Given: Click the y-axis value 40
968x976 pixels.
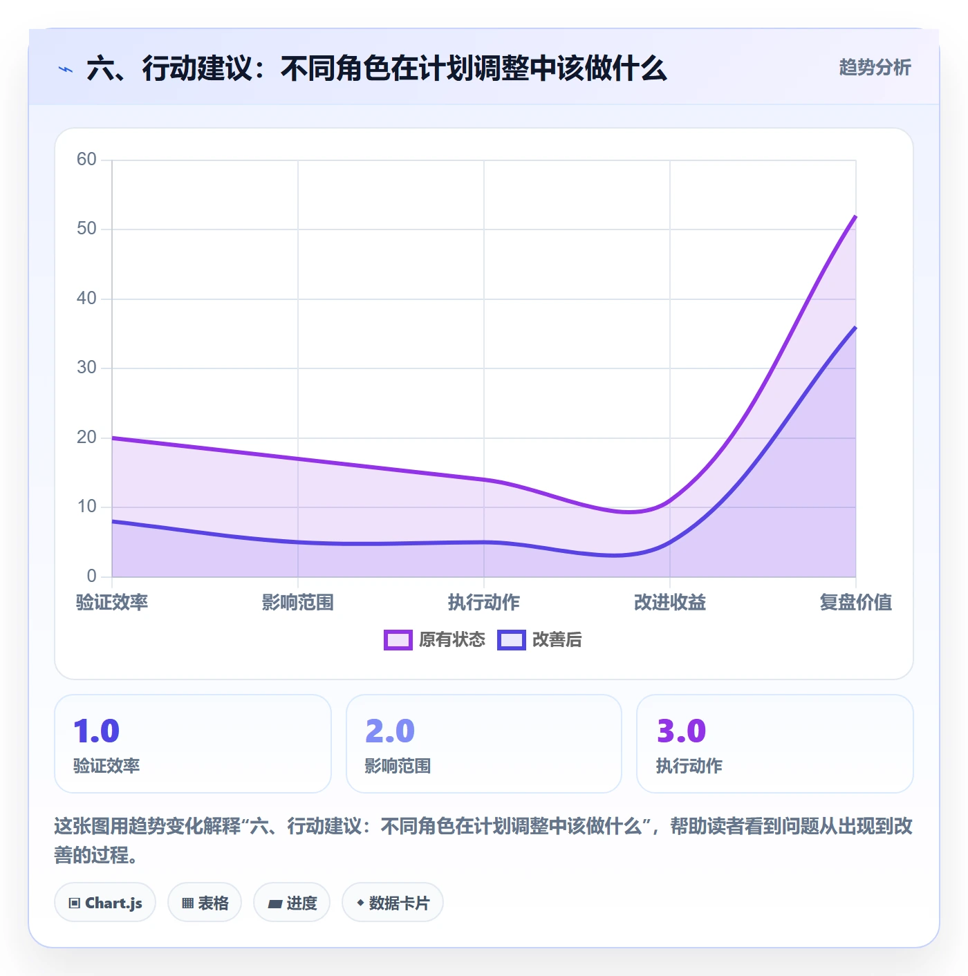Looking at the screenshot, I should (x=86, y=299).
